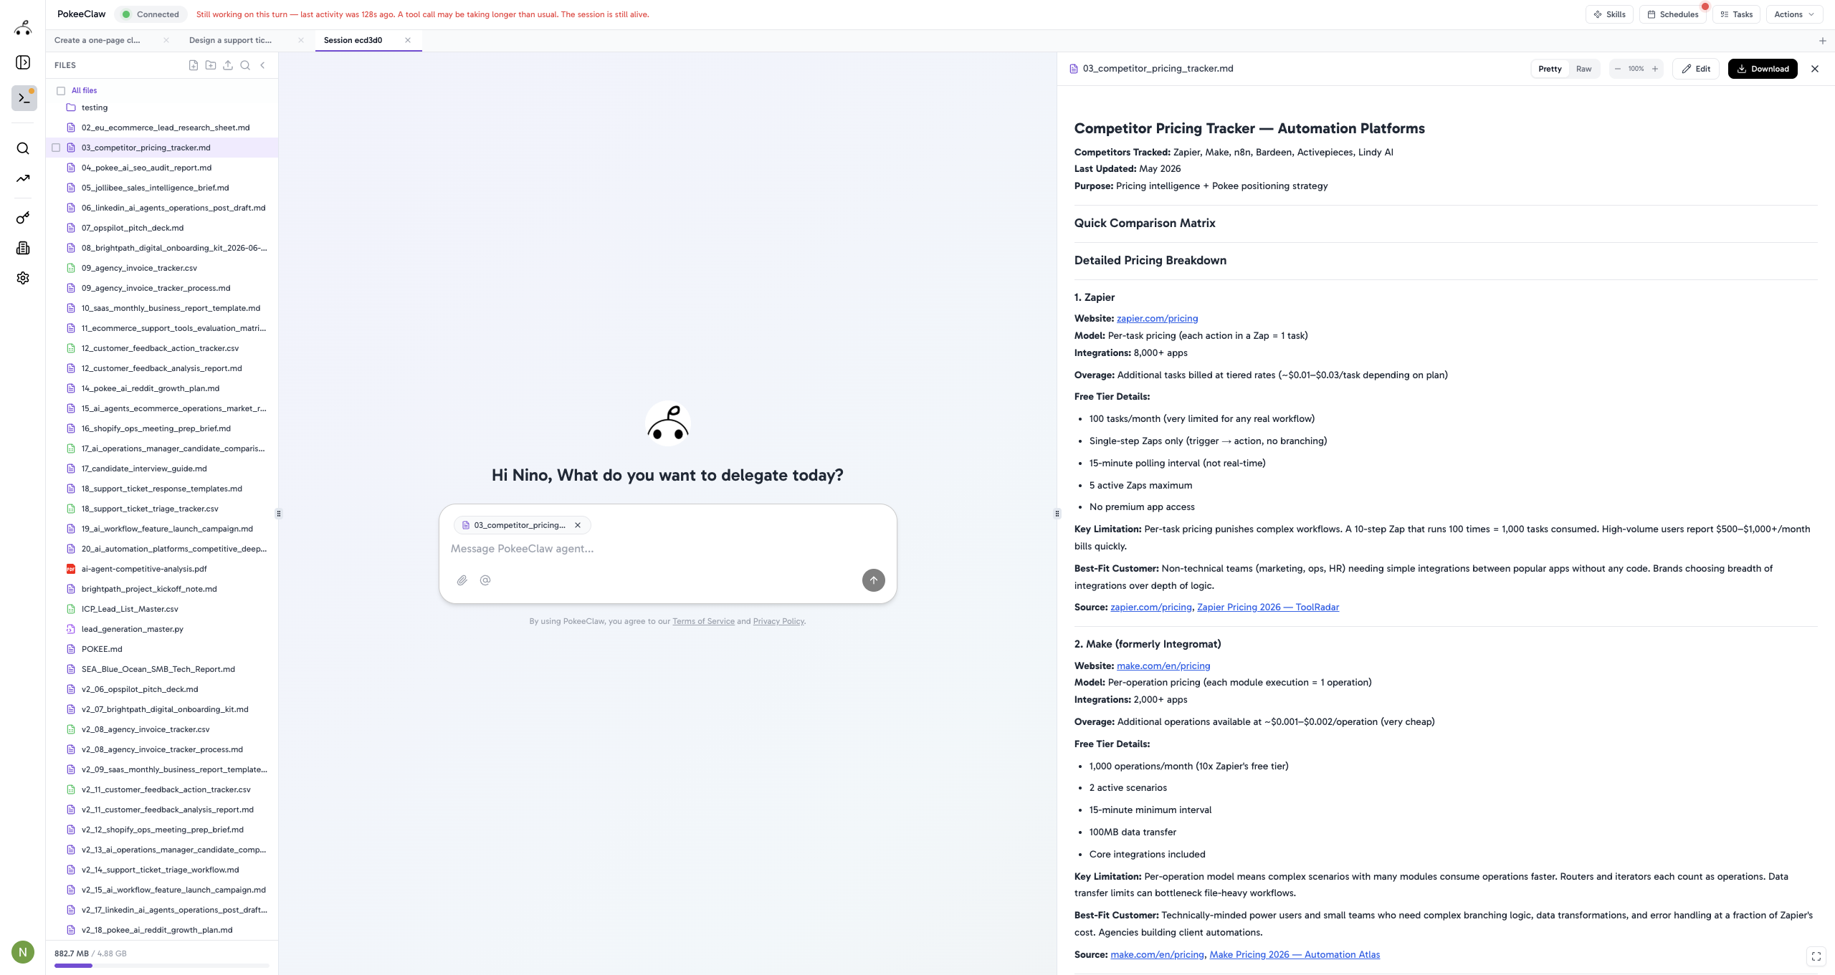Open the Terms of Service link
Image resolution: width=1835 pixels, height=975 pixels.
pyautogui.click(x=703, y=621)
